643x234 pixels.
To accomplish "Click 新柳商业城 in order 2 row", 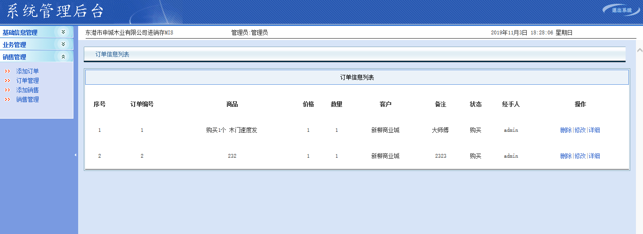I will 386,156.
